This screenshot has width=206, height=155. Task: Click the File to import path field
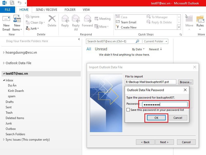pos(151,82)
